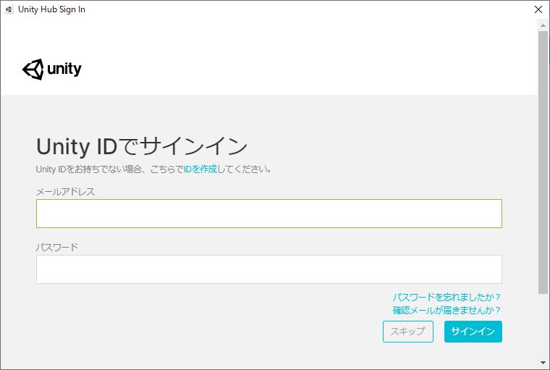Open the IDを作成 create ID link

tap(200, 169)
